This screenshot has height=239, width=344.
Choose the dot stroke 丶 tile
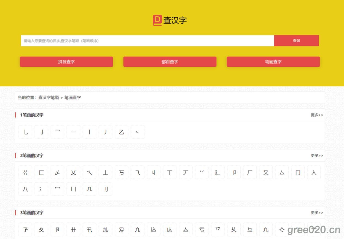click(138, 132)
